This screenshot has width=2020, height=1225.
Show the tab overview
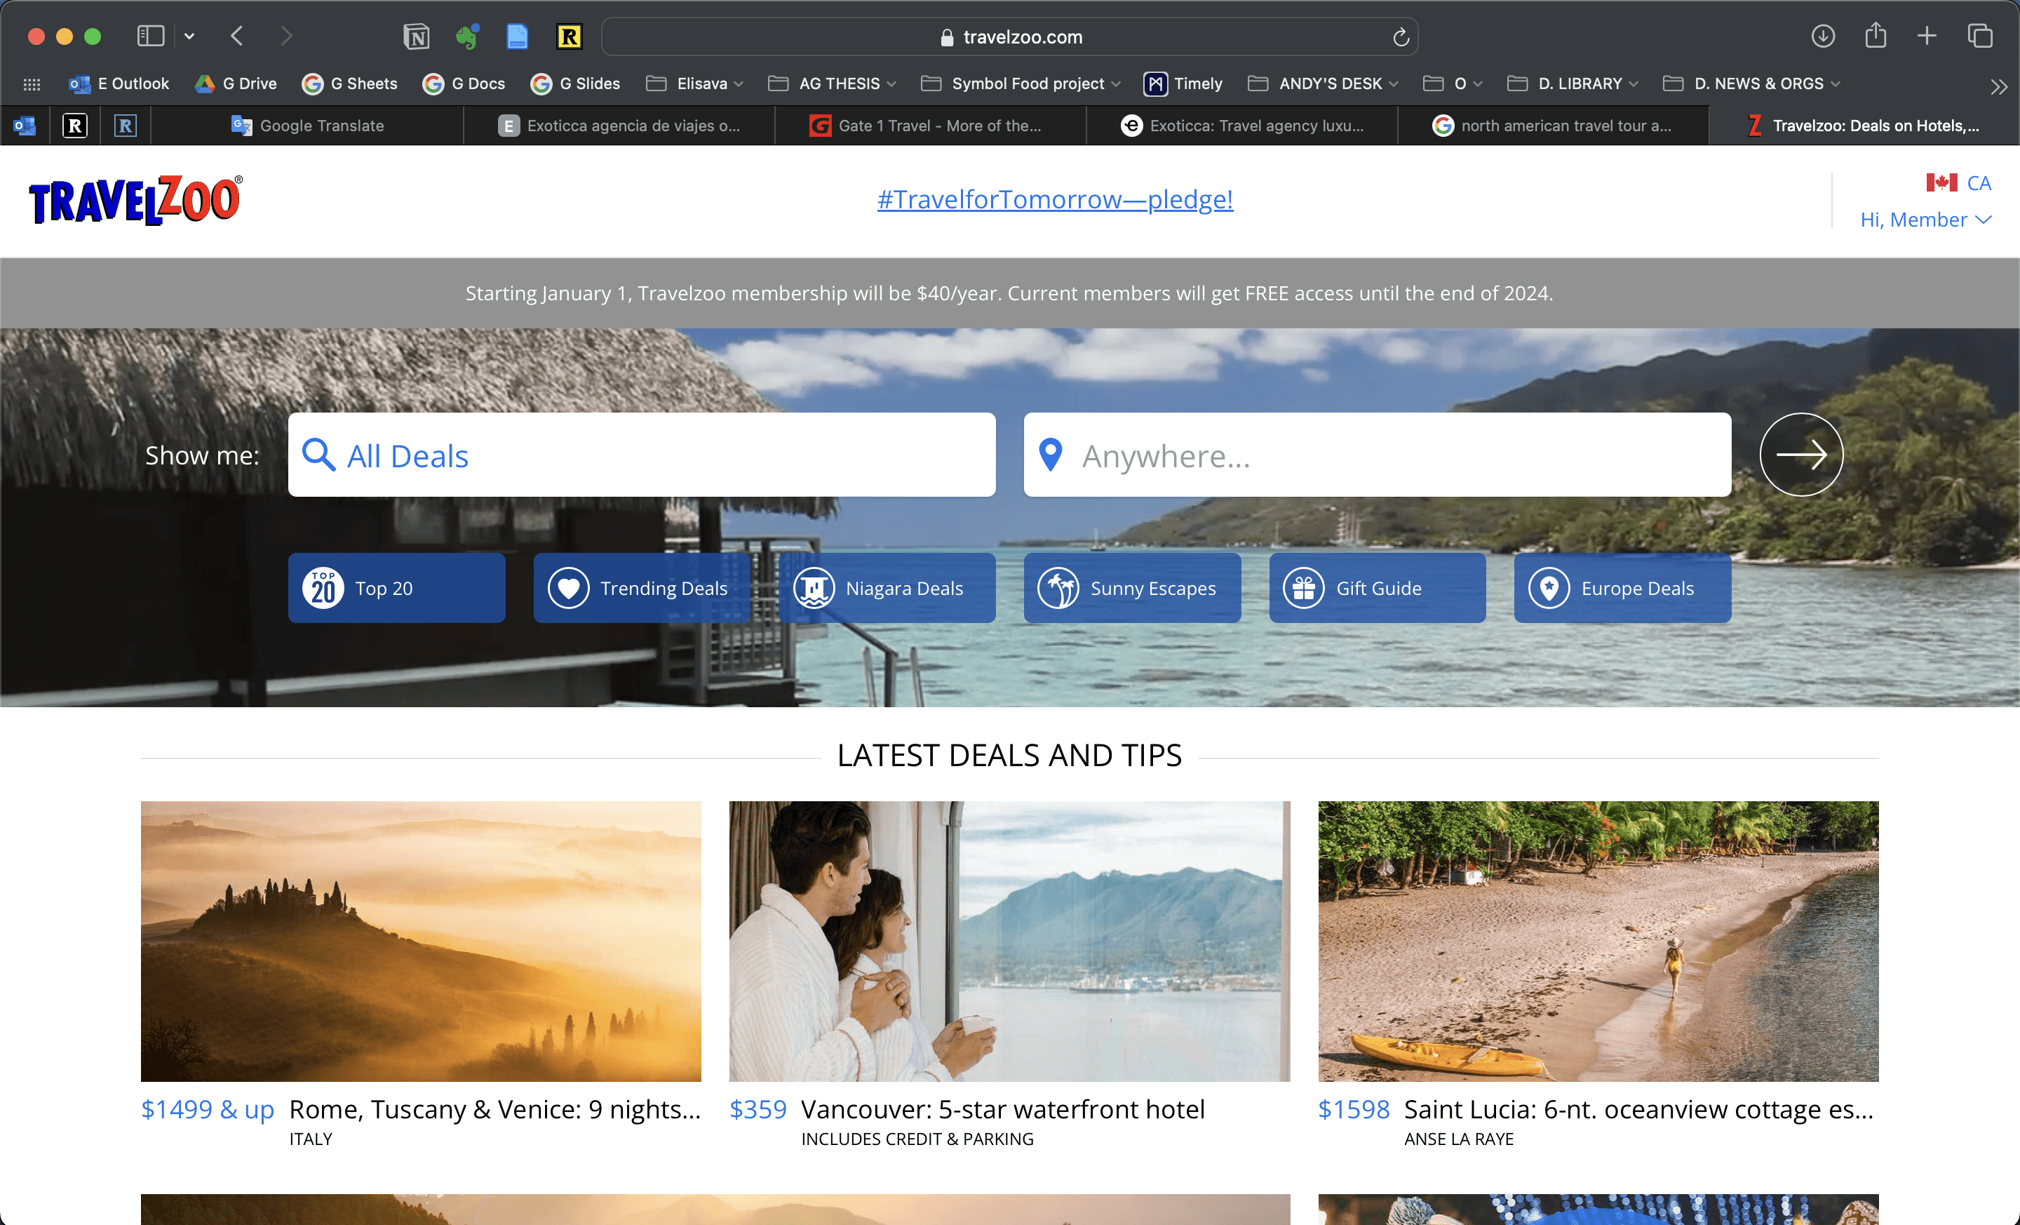coord(1980,36)
